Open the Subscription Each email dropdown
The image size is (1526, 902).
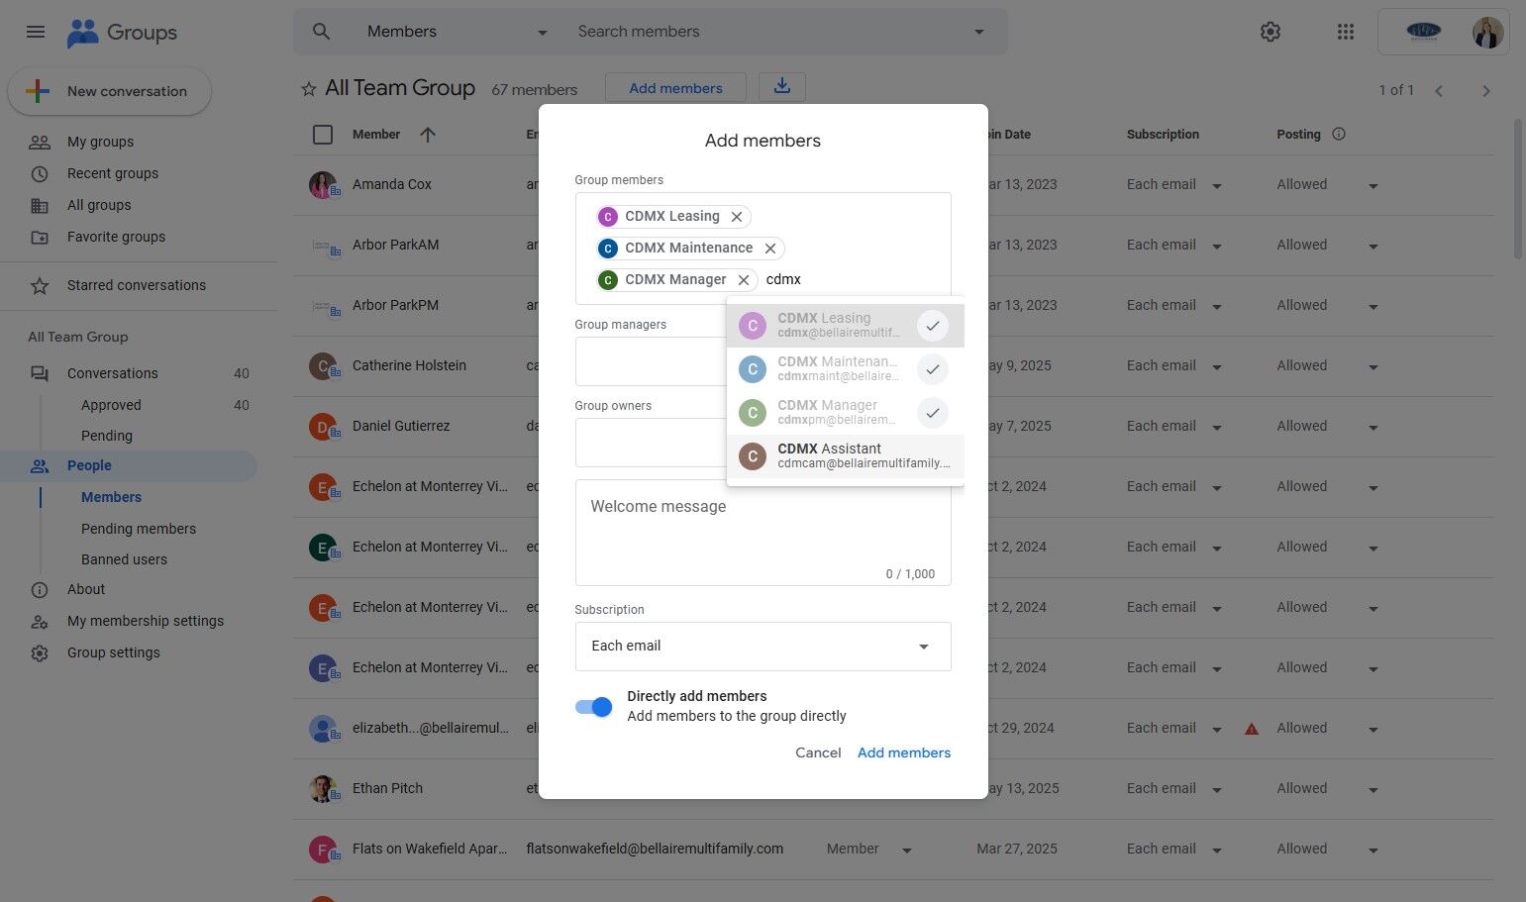[x=763, y=647]
